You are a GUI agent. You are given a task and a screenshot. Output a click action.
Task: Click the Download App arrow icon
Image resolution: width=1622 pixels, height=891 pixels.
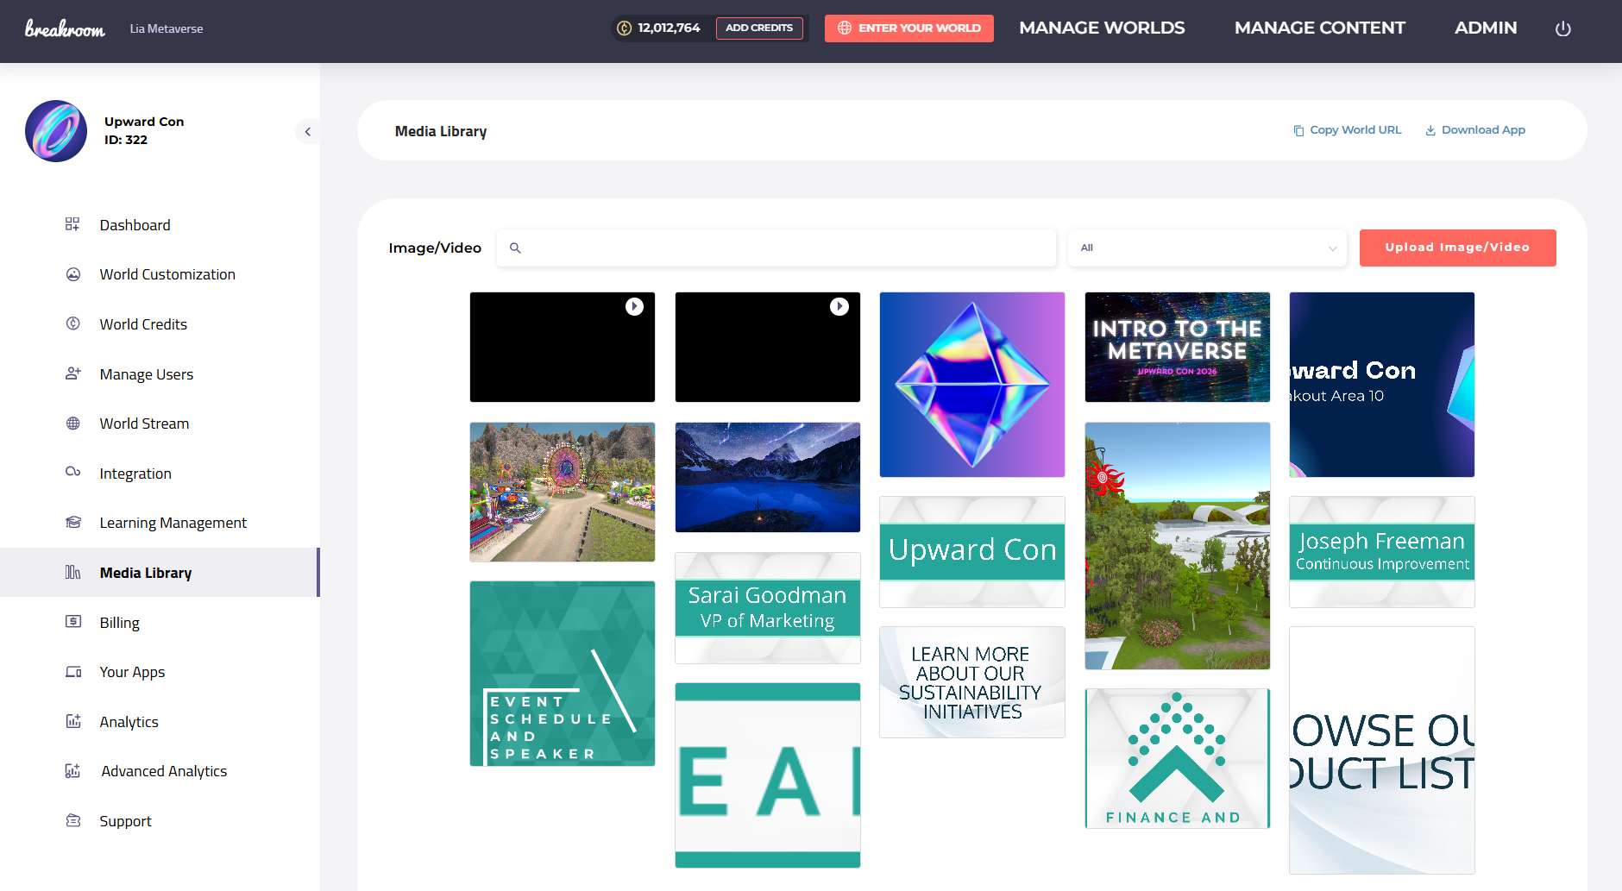pos(1430,130)
